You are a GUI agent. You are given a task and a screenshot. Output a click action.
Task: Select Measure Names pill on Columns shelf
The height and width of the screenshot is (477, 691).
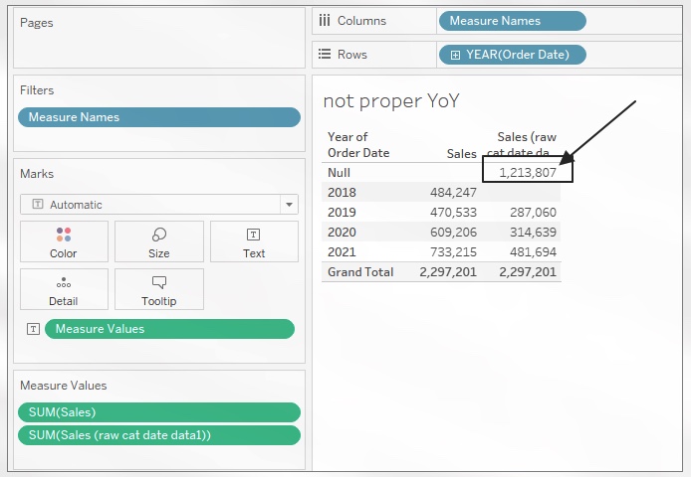point(512,21)
